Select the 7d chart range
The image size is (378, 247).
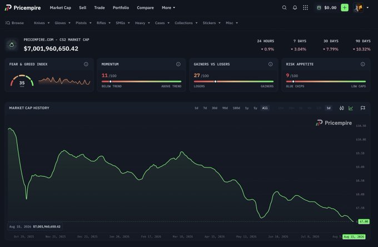click(x=205, y=108)
